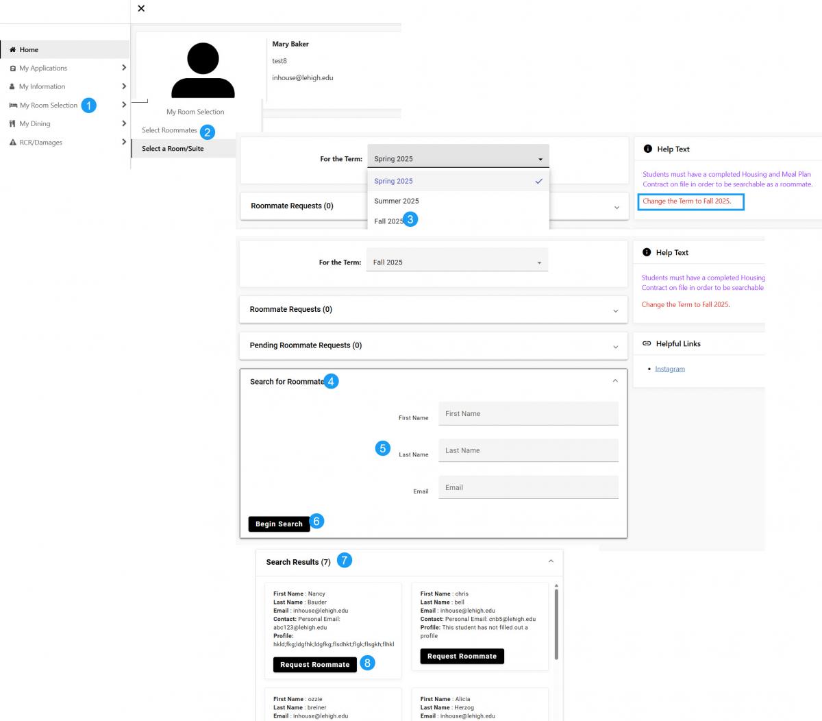Click the Home icon in sidebar
Viewport: 822px width, 721px height.
(12, 50)
